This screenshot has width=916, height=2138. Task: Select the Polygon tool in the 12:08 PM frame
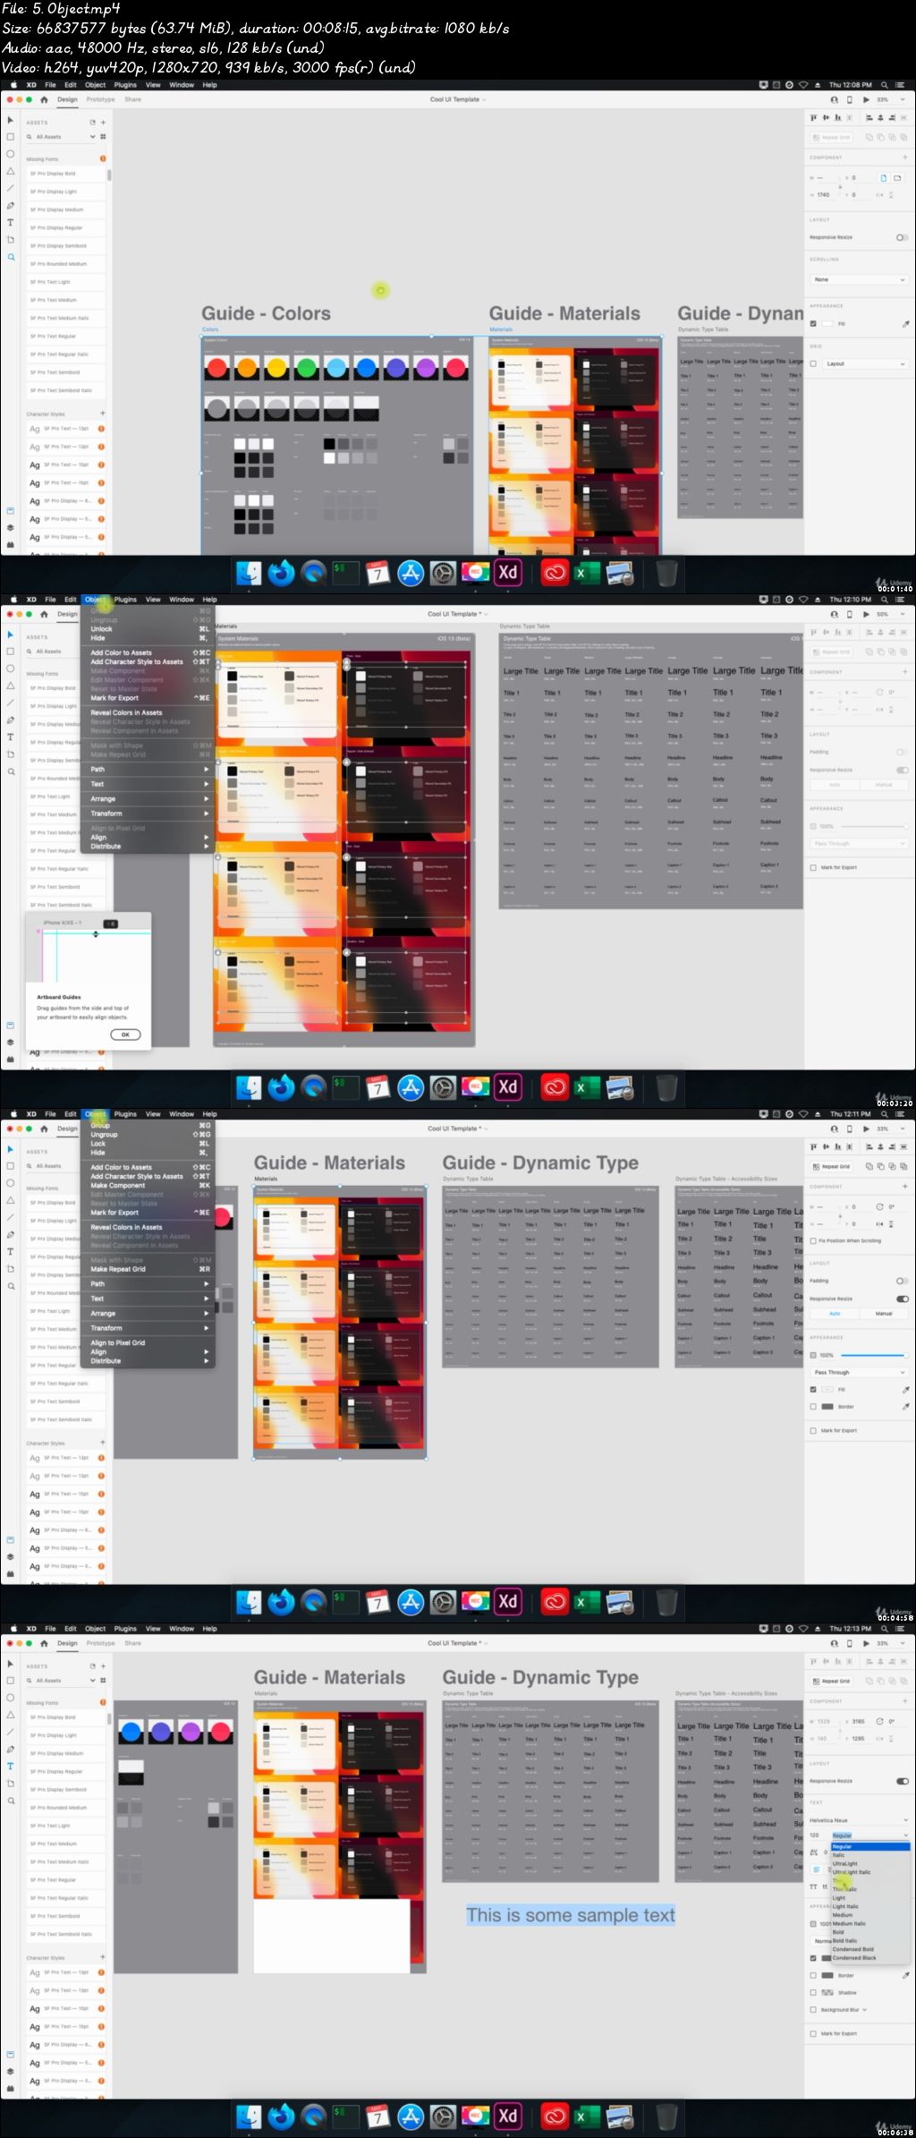pos(11,171)
